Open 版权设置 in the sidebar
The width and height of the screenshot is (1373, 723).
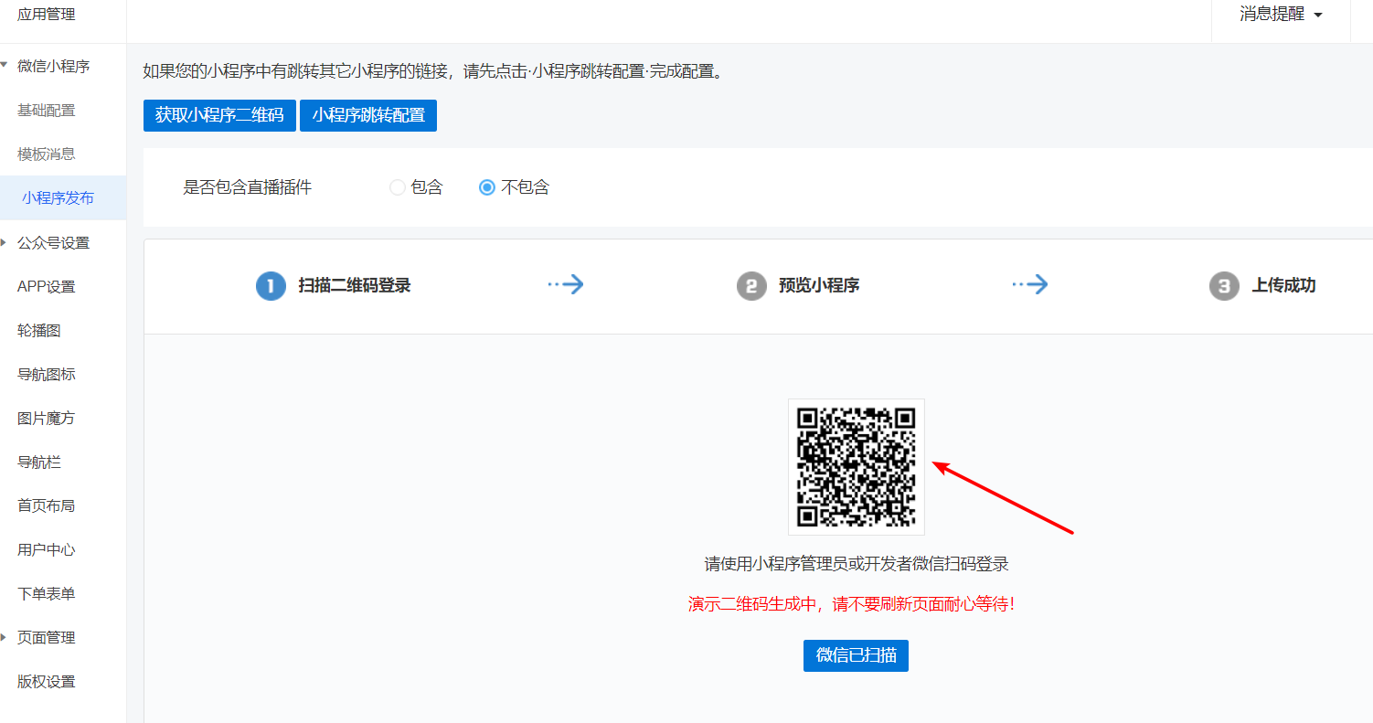pyautogui.click(x=47, y=681)
